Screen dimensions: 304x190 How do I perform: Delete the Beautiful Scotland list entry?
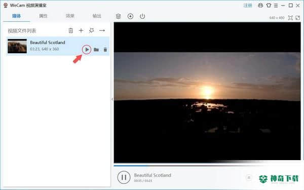105,50
